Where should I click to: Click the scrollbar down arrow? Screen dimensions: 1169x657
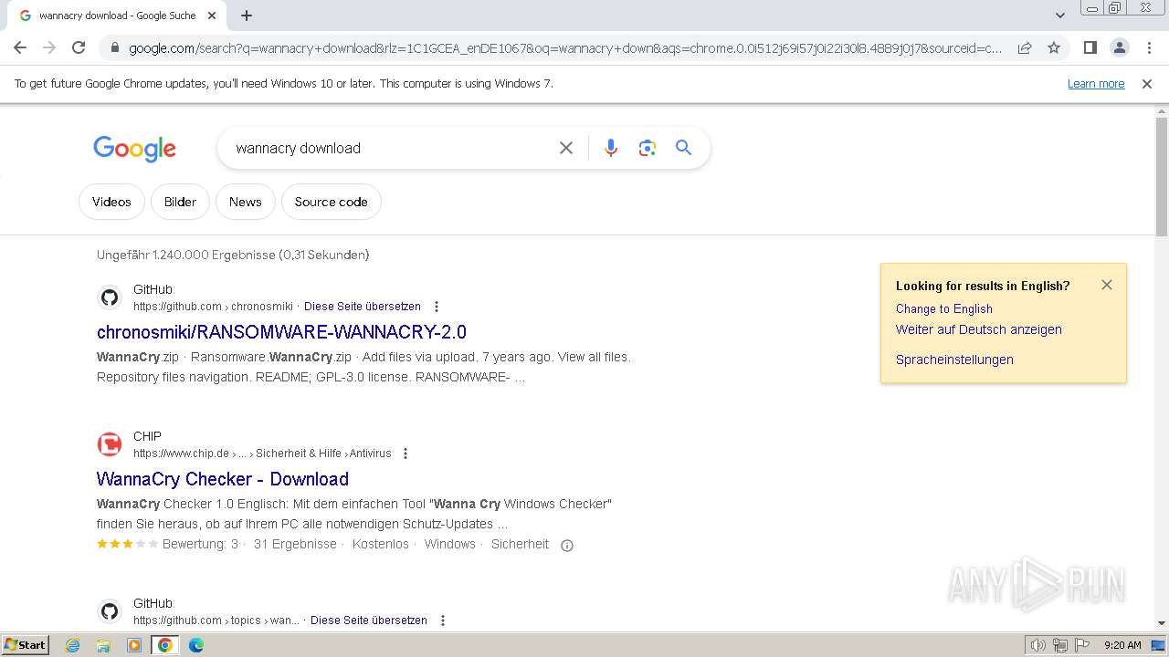coord(1162,623)
